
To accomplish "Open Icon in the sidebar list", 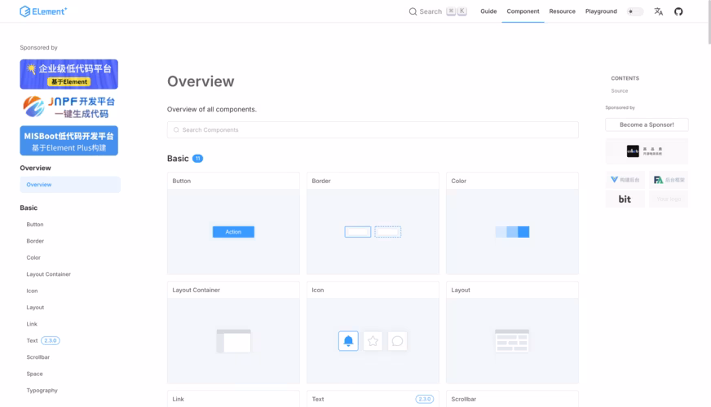I will 32,291.
